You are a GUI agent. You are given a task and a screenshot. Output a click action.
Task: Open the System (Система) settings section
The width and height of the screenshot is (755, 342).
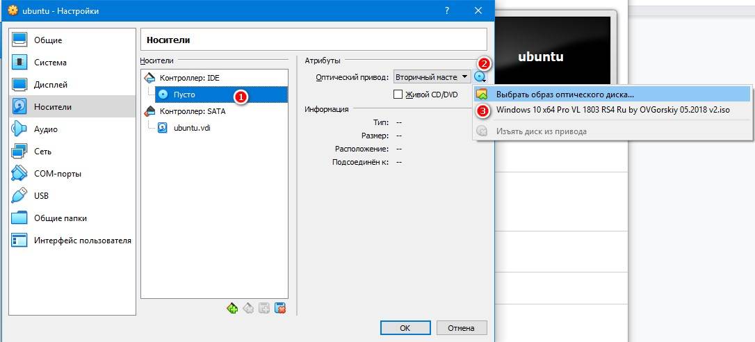(50, 63)
